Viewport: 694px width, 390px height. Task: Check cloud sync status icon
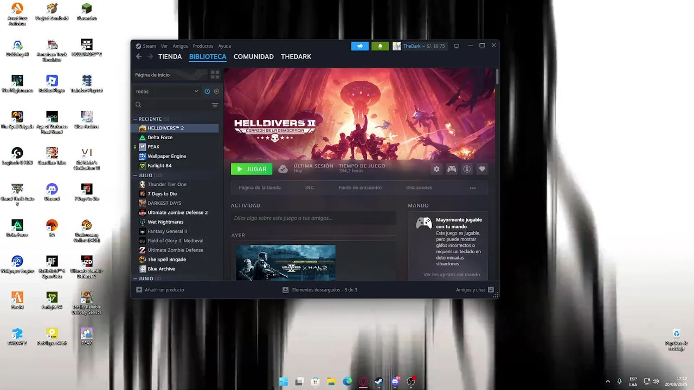283,169
